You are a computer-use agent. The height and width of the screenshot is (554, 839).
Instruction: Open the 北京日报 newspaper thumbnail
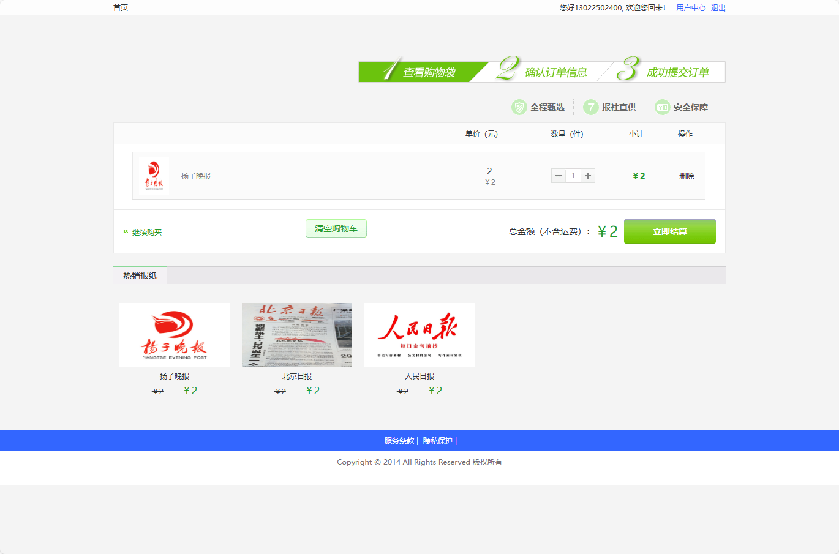tap(296, 335)
